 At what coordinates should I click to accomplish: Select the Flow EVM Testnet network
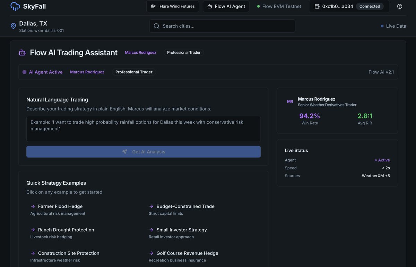pos(279,6)
